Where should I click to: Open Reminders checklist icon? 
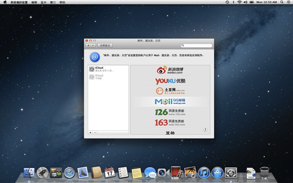point(123,173)
